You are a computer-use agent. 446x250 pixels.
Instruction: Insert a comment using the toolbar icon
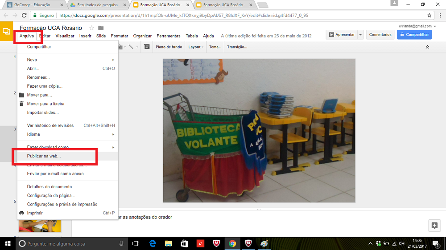point(147,47)
